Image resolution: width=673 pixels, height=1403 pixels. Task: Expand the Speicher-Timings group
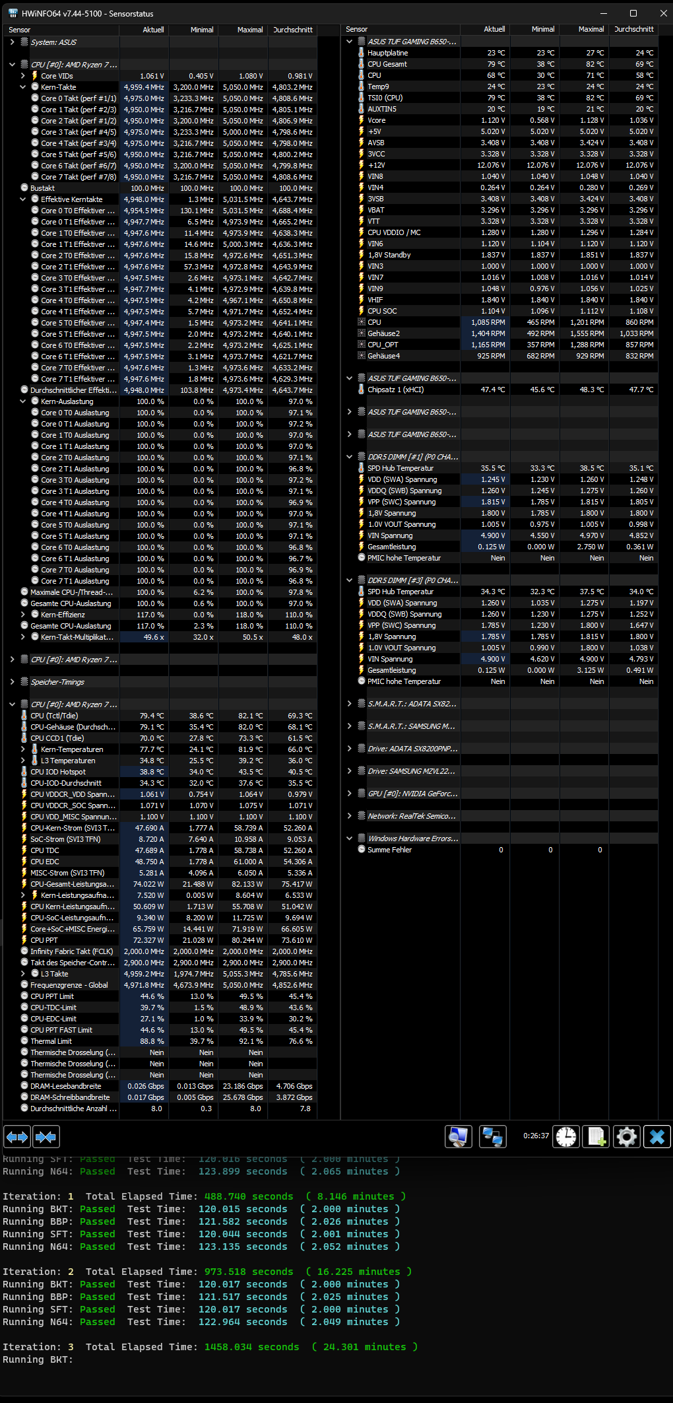13,682
